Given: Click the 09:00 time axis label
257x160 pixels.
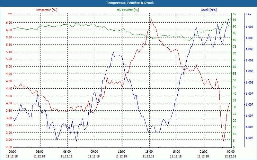Looking at the screenshot, I should pyautogui.click(x=94, y=151).
